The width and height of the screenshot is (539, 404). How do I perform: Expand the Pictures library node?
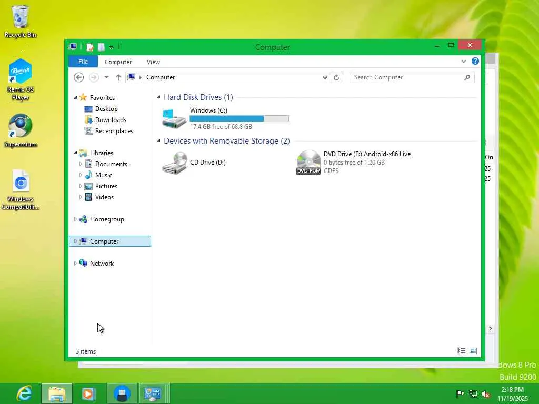coord(81,186)
